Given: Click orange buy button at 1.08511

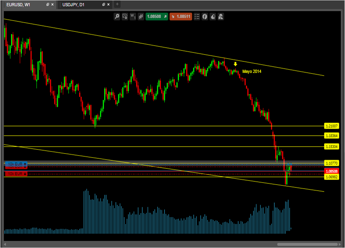Looking at the screenshot, I should [181, 17].
